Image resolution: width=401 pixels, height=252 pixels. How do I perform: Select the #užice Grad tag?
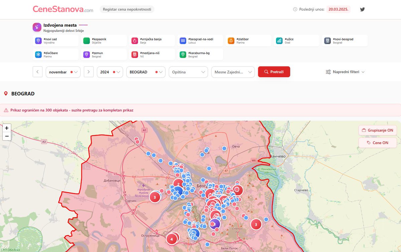[x=297, y=41]
